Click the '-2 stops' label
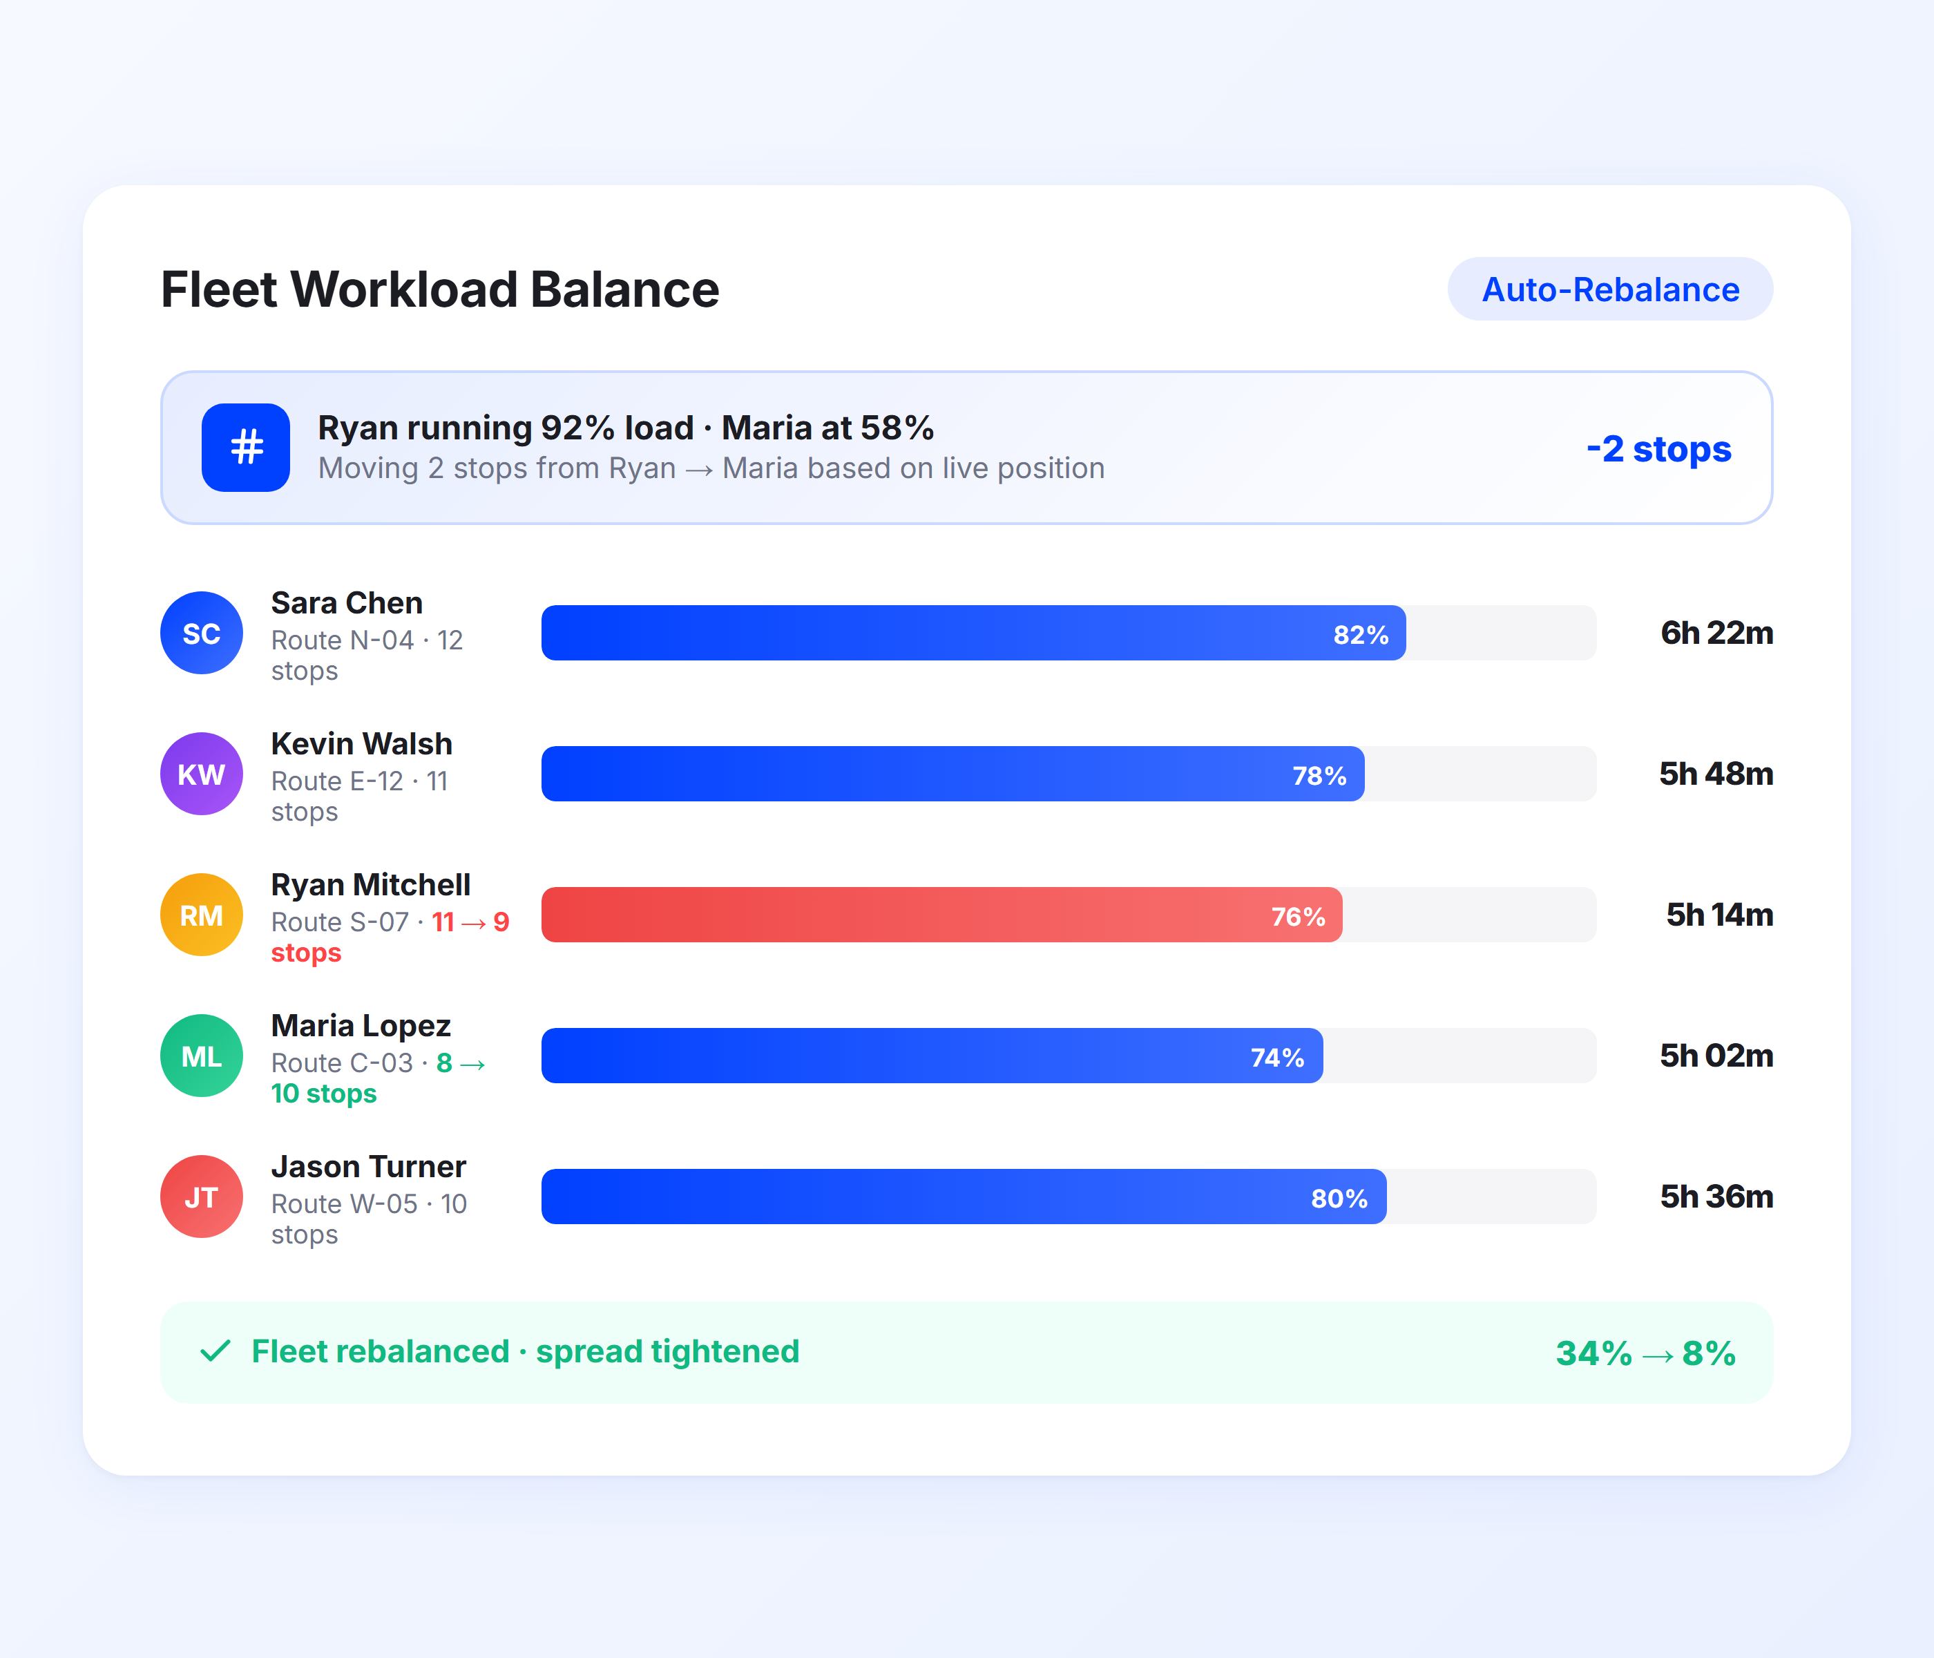Viewport: 1934px width, 1658px height. [1658, 449]
